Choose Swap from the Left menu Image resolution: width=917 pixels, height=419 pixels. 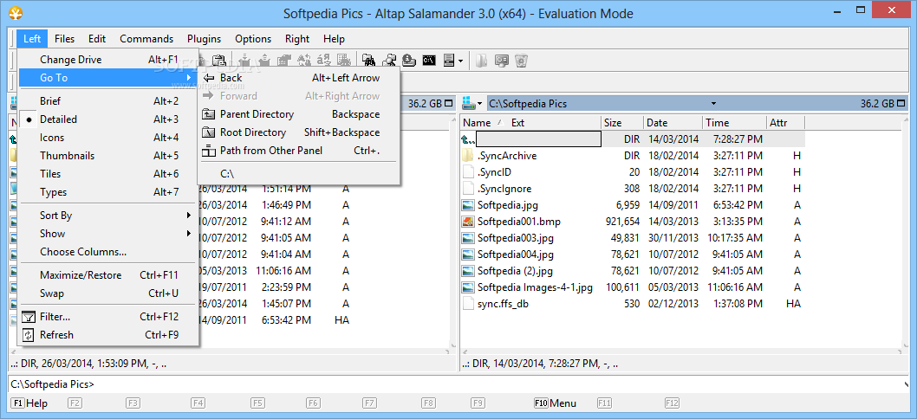pos(108,293)
